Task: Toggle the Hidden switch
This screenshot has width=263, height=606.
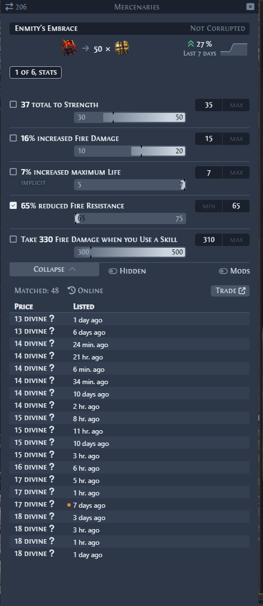Action: tap(113, 271)
